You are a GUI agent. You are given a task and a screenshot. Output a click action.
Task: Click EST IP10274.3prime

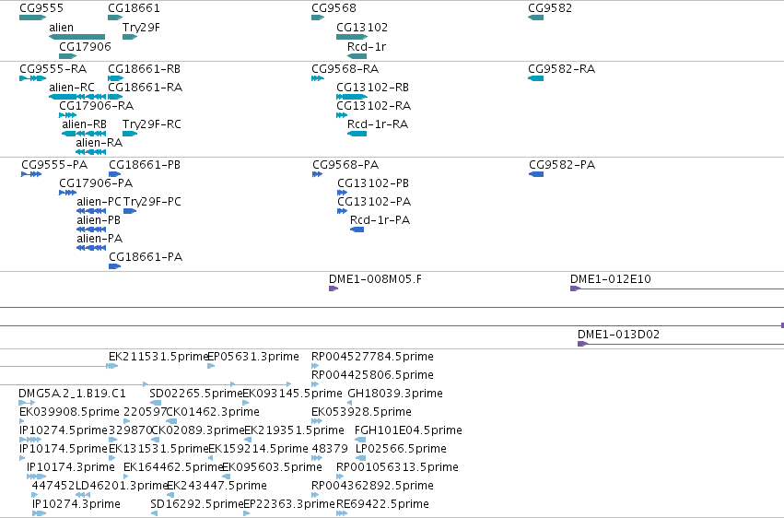[39, 513]
